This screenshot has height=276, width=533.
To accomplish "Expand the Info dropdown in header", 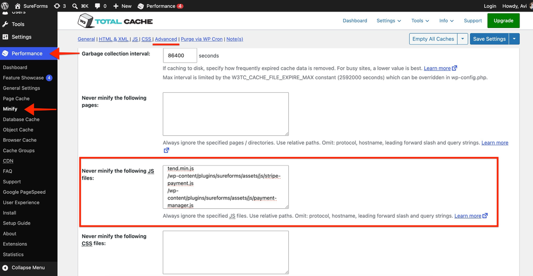I will tap(446, 21).
